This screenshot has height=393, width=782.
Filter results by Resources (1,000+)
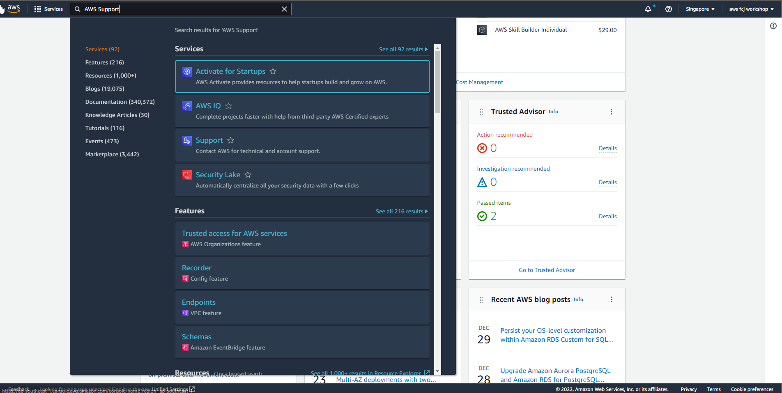[110, 75]
